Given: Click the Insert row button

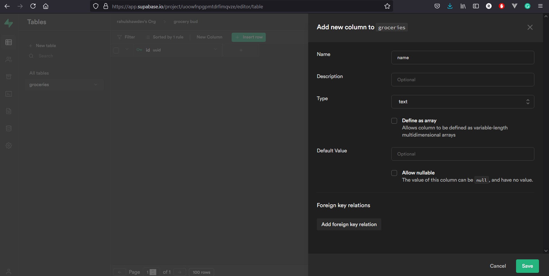Looking at the screenshot, I should click(x=249, y=37).
